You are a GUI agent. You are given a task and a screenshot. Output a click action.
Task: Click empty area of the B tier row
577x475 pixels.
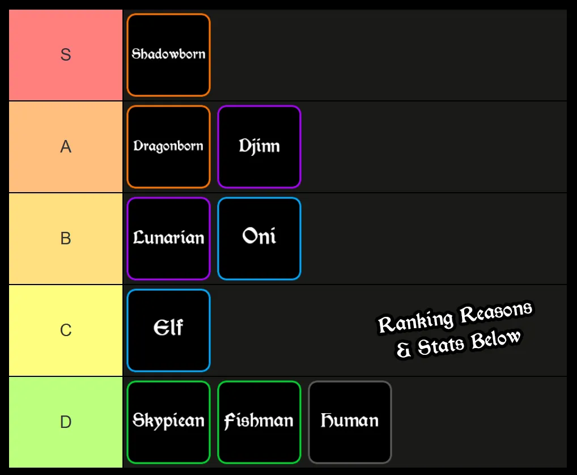click(431, 239)
